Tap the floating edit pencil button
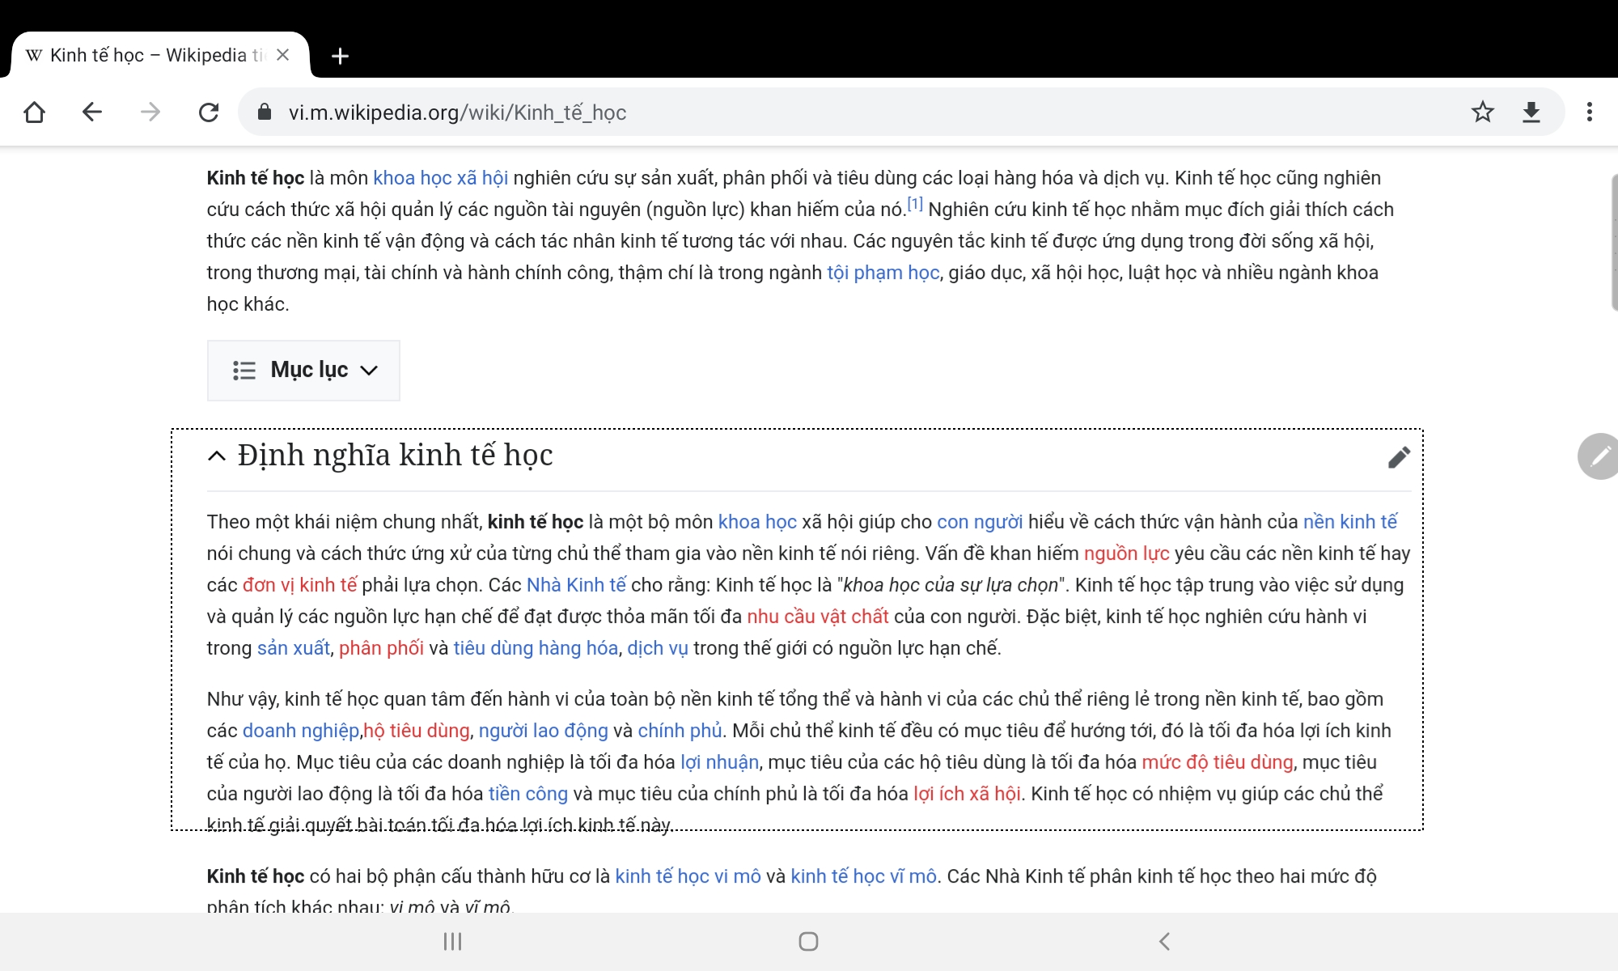This screenshot has height=971, width=1618. (1599, 456)
